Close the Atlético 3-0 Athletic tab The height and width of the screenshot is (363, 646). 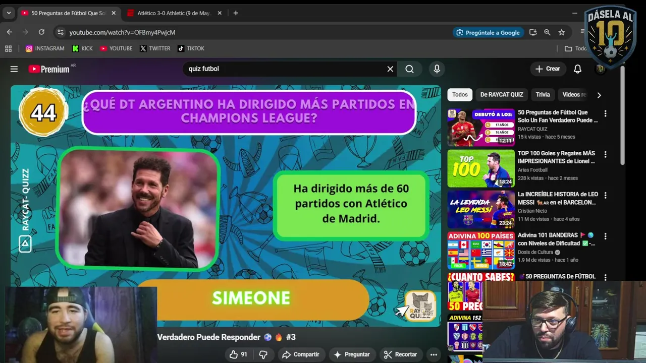(x=220, y=13)
